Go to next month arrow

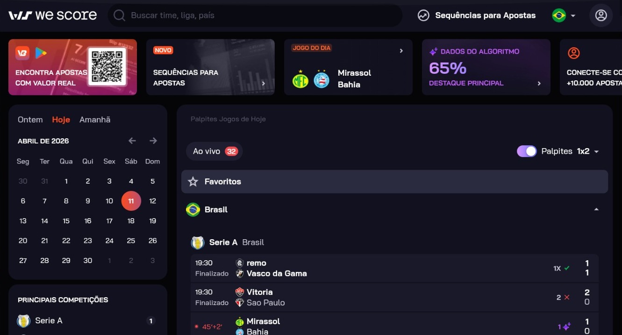(153, 141)
